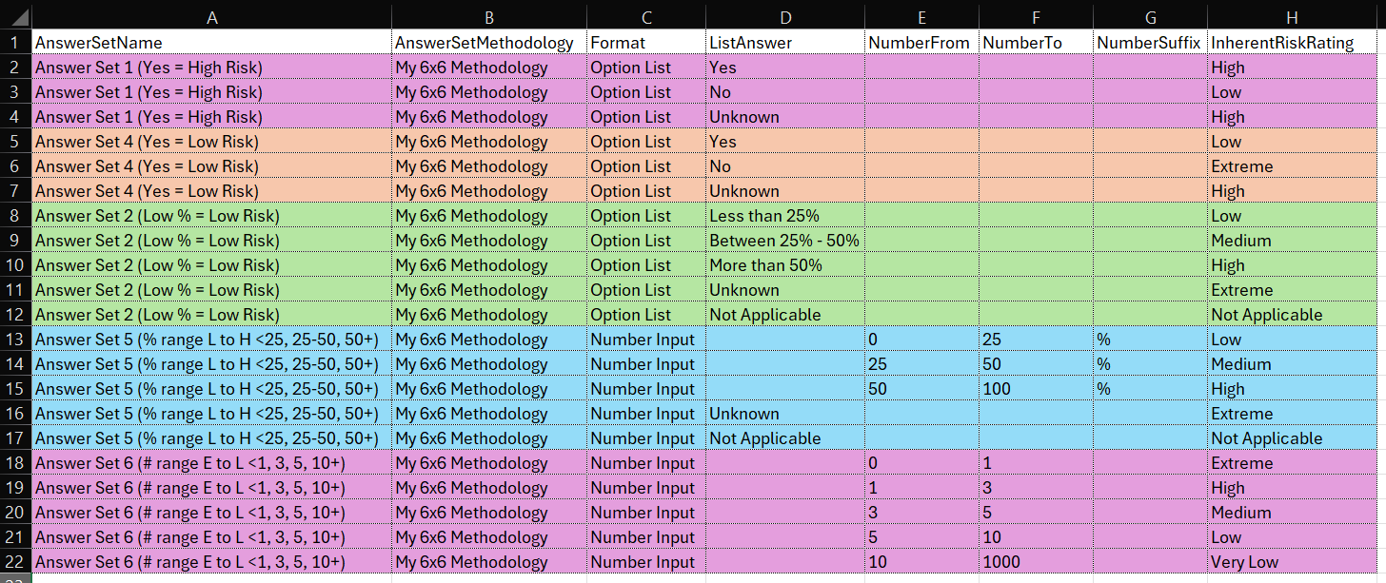
Task: Select the NumberFrom '5' cell in row 21
Action: [x=921, y=537]
